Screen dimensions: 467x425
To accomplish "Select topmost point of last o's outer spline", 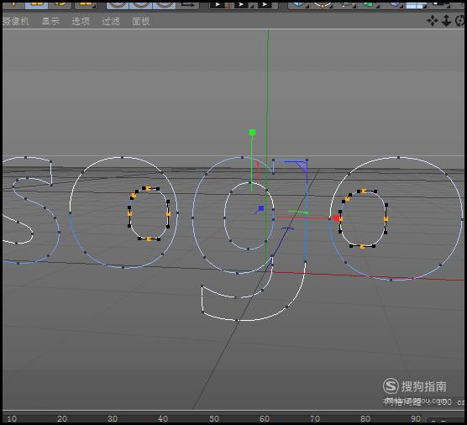I will point(398,157).
